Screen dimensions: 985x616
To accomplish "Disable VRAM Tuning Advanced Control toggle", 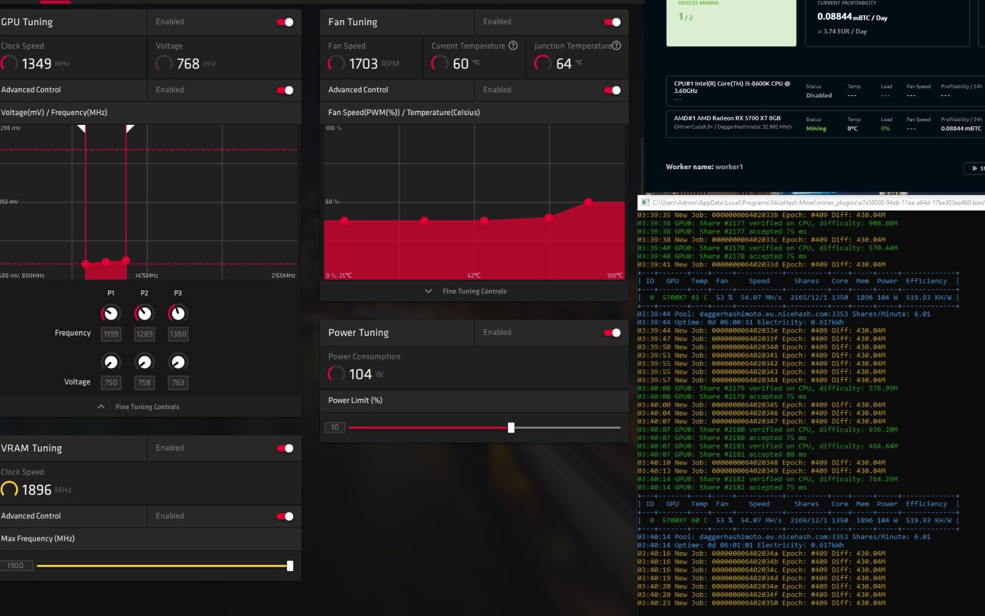I will click(x=285, y=516).
